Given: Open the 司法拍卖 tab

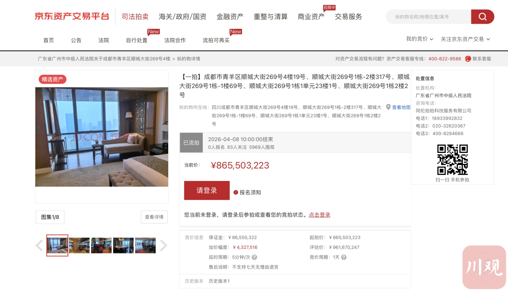Looking at the screenshot, I should [135, 17].
